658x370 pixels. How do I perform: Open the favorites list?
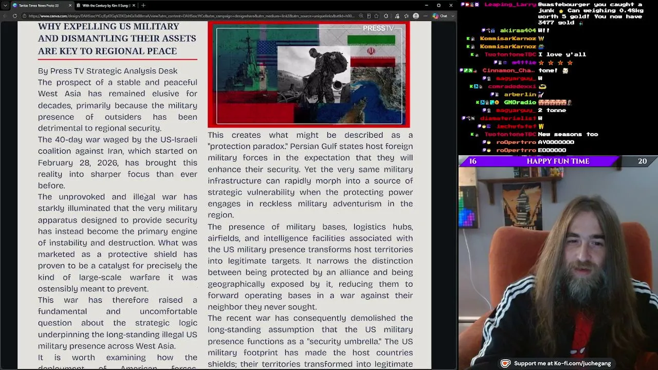point(406,16)
